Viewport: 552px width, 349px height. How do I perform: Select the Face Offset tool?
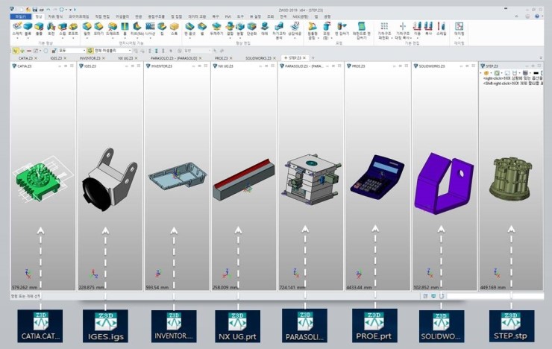tap(189, 29)
